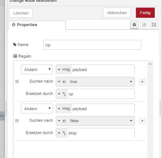Click the Löschen button

[x=21, y=13]
